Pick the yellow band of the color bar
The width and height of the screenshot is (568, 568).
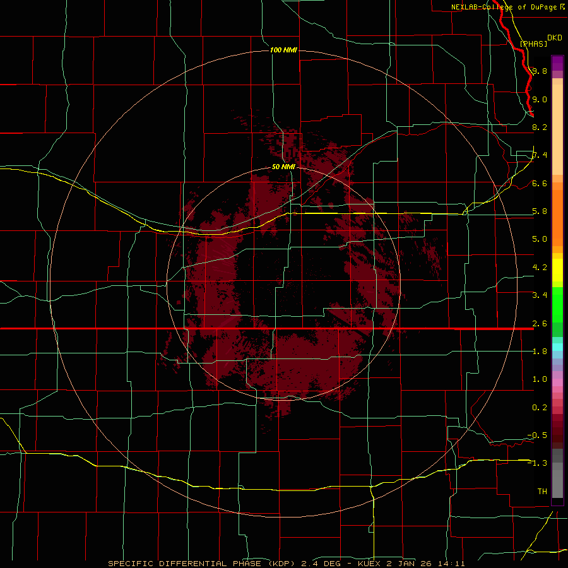tap(557, 270)
